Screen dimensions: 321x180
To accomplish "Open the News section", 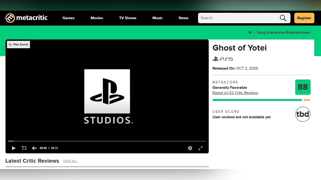I will coord(184,18).
